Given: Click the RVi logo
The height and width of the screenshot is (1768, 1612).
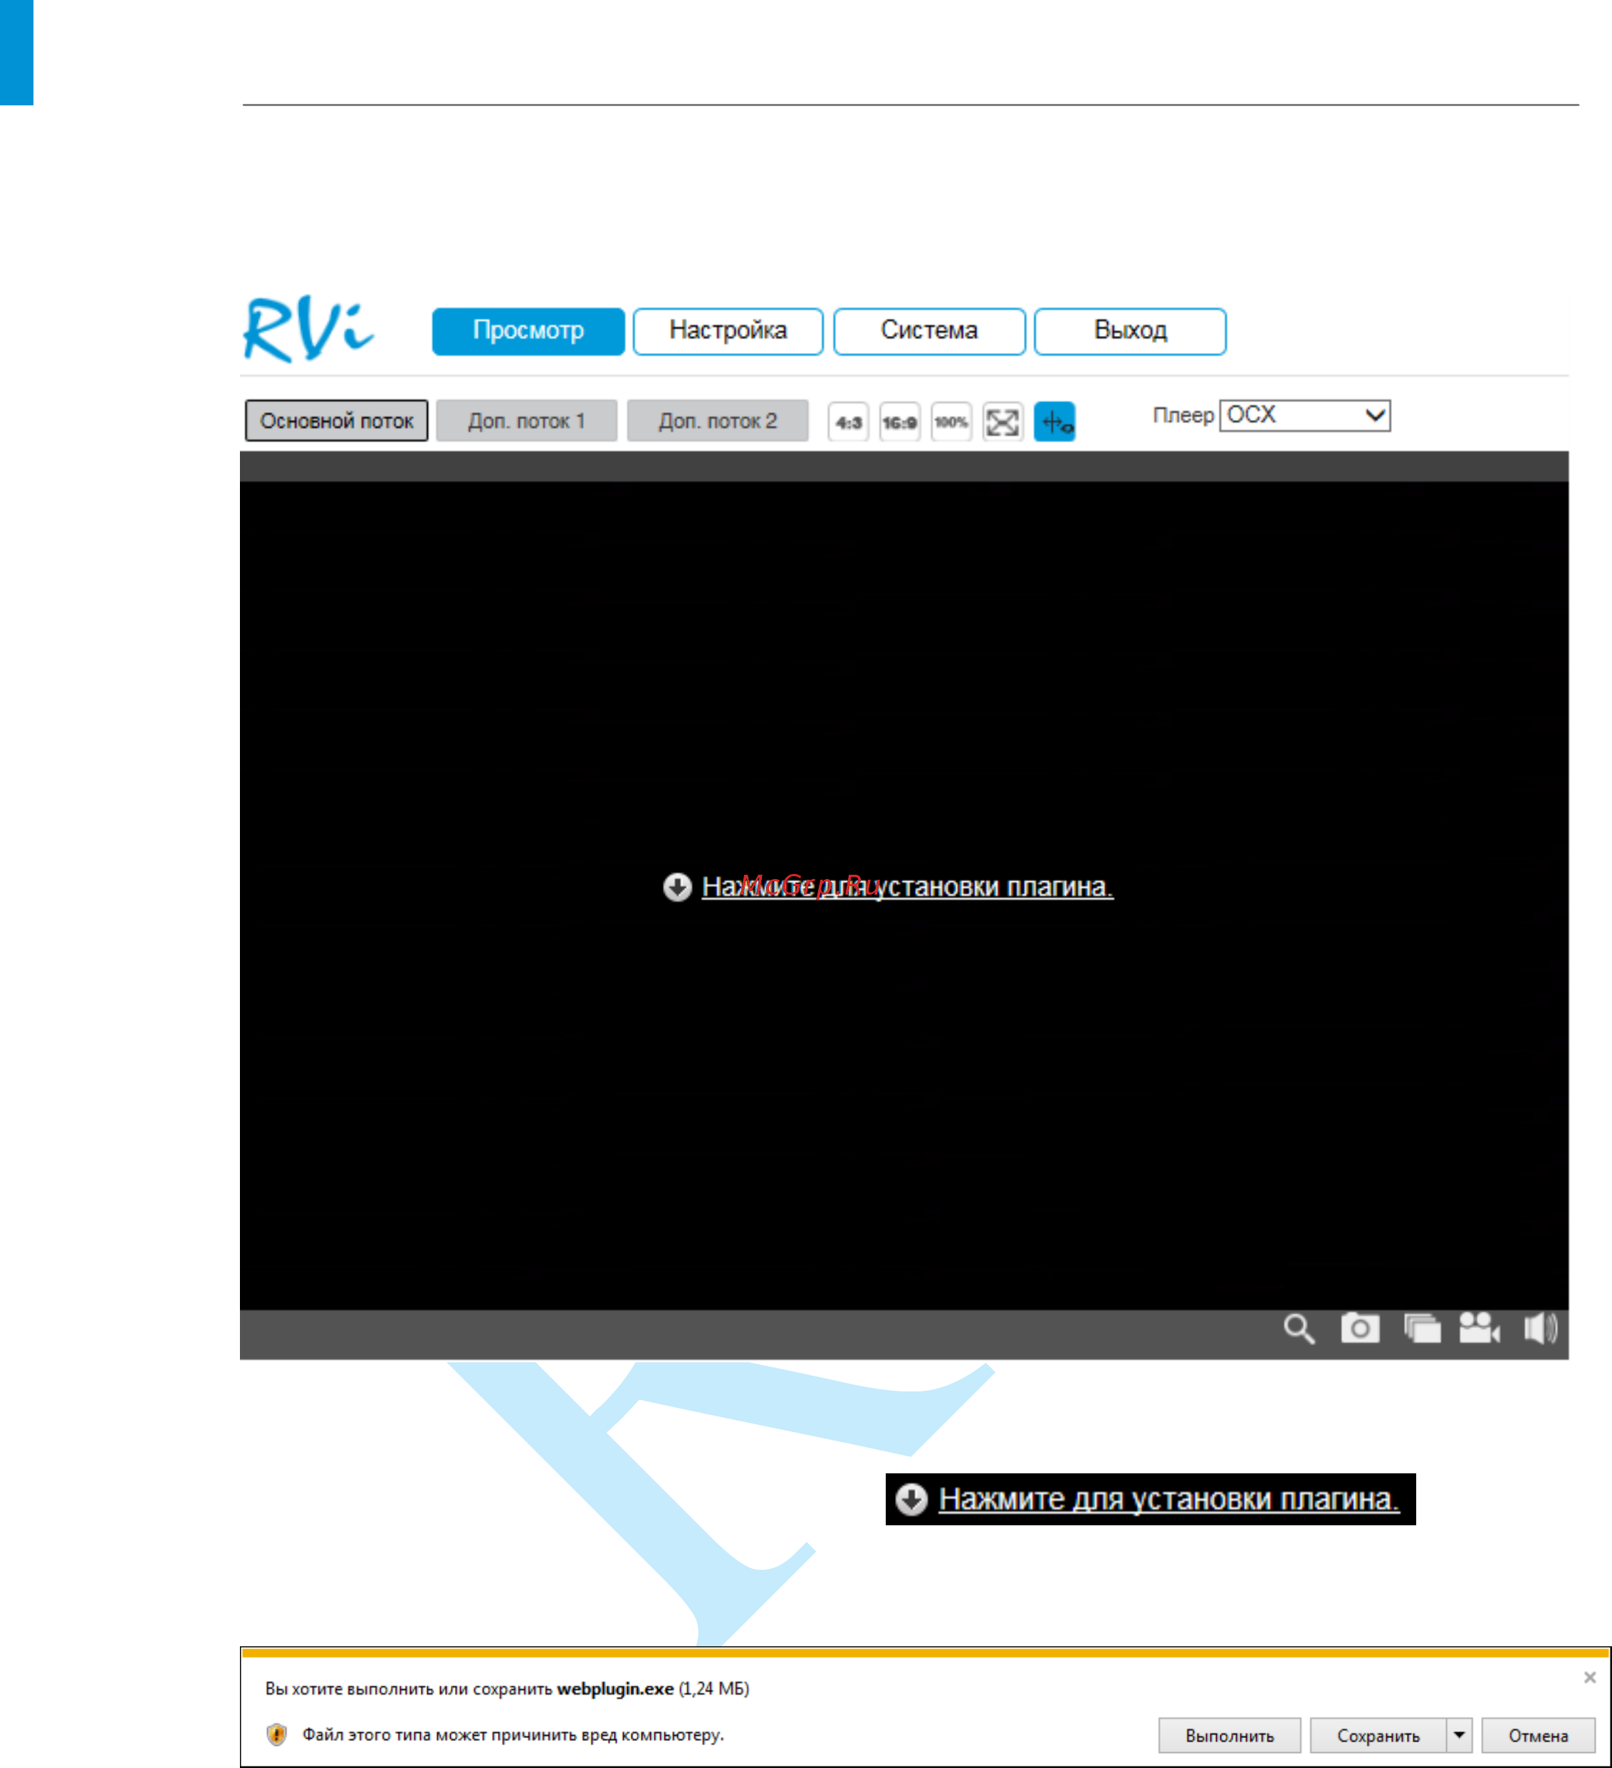Looking at the screenshot, I should (x=309, y=331).
